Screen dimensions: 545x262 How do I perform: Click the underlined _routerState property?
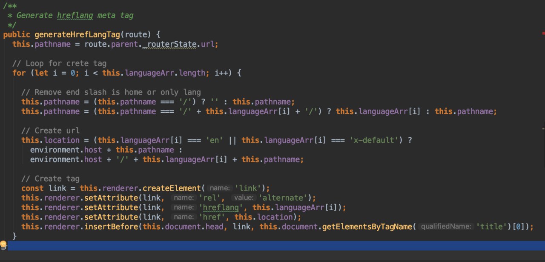tap(169, 44)
